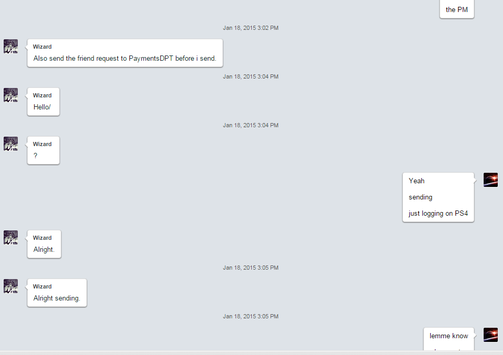
Task: Click the planet avatar beside 'lemme know'
Action: [490, 335]
